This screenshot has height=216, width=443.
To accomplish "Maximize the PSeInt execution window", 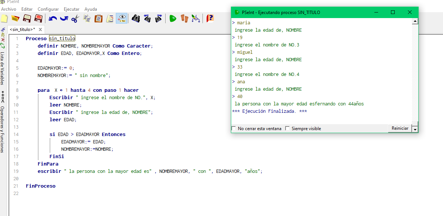I will (393, 12).
